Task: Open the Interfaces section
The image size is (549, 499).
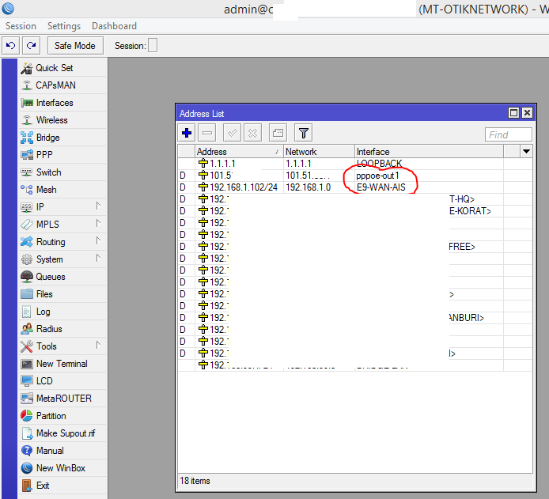Action: coord(62,103)
